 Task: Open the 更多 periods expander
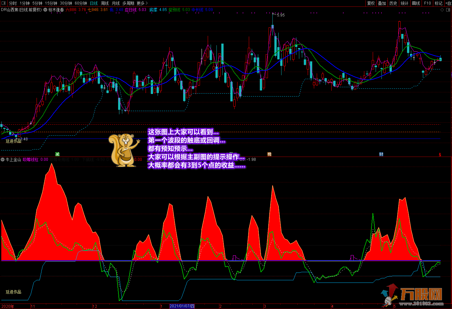(142, 3)
